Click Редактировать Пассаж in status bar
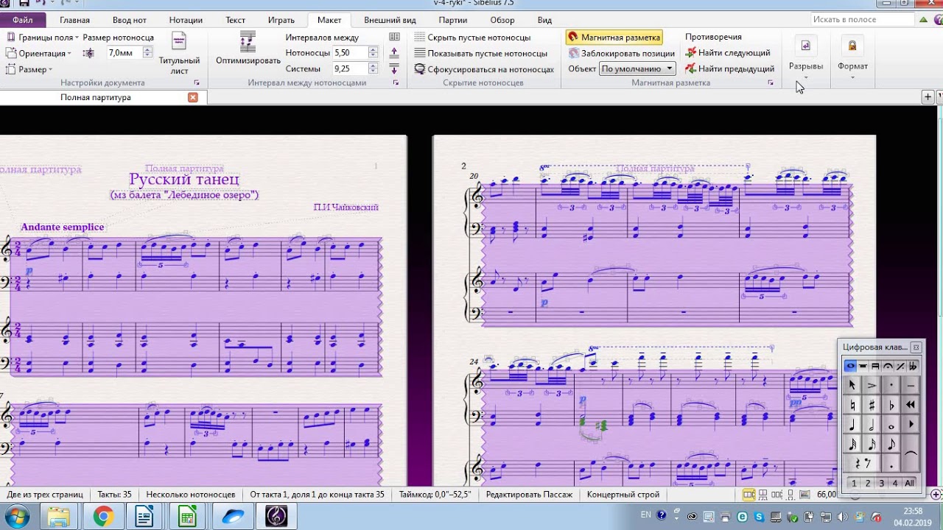943x530 pixels. (529, 495)
